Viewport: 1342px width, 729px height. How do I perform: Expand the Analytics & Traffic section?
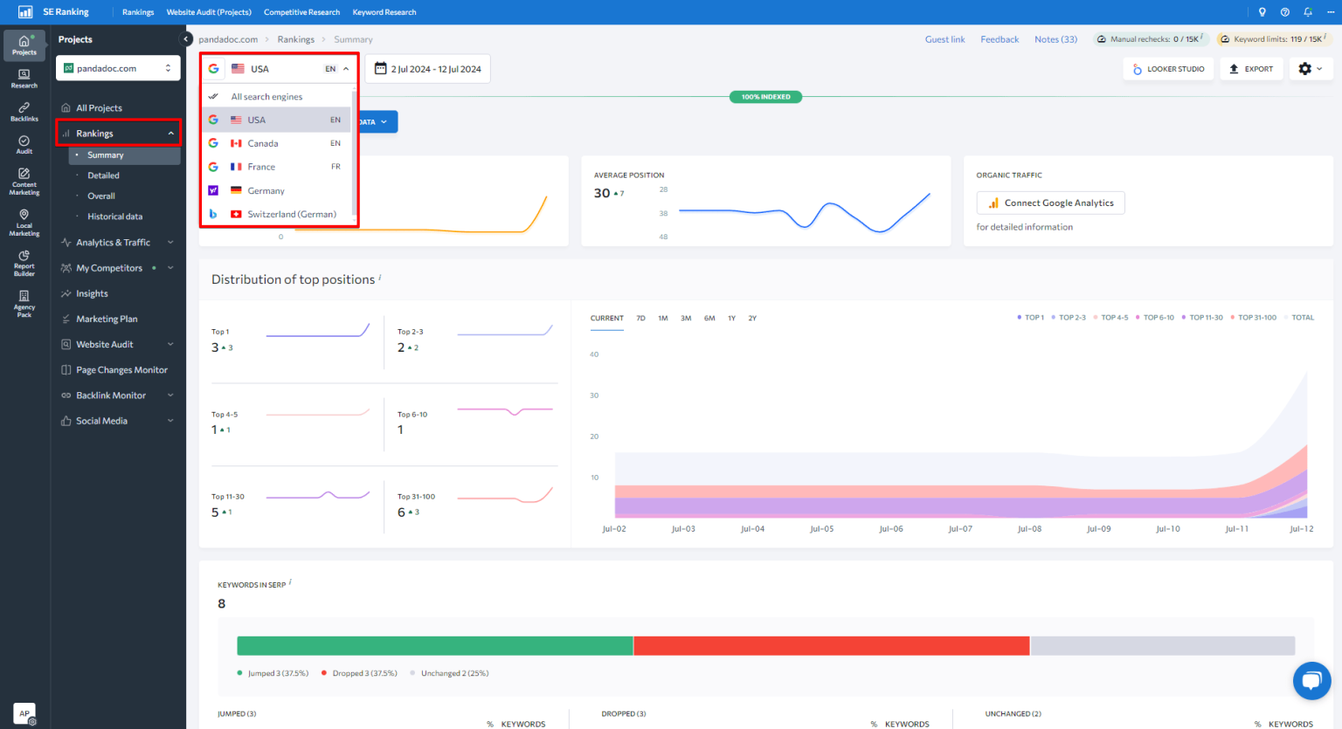click(111, 242)
